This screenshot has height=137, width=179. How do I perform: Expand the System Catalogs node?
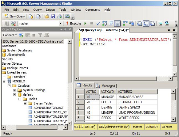point(14,90)
